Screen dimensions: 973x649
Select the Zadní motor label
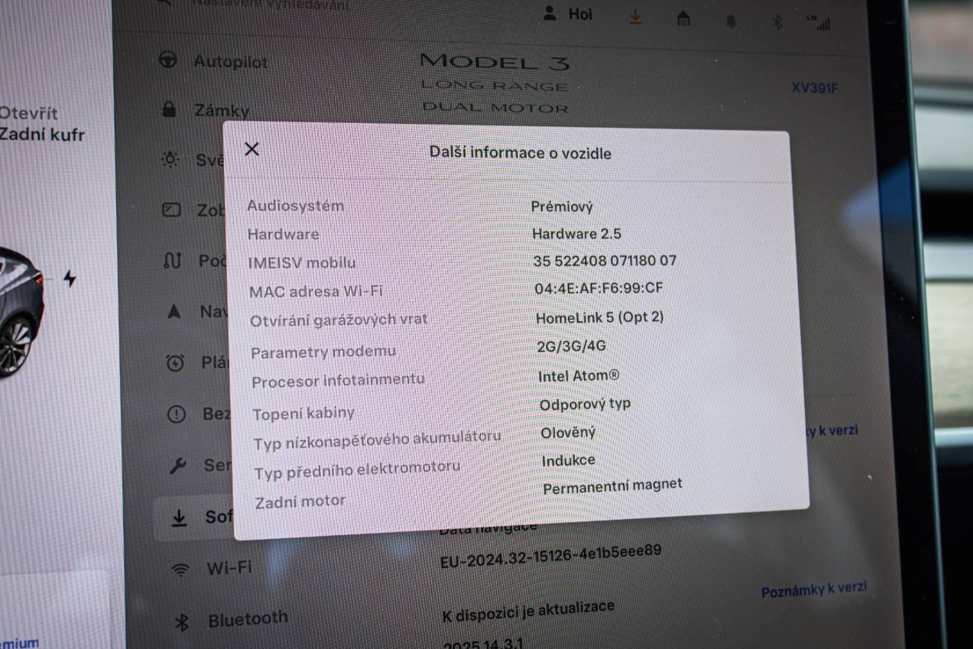(300, 502)
